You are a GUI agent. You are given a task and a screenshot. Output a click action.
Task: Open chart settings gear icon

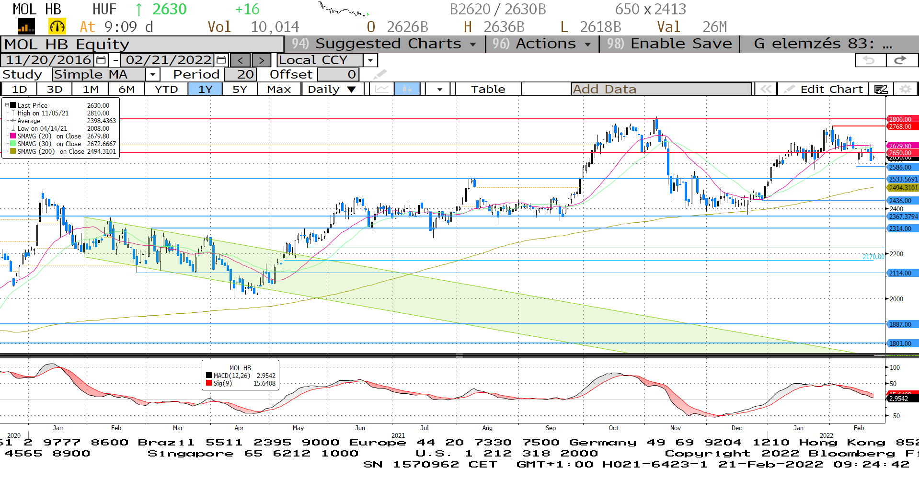905,89
